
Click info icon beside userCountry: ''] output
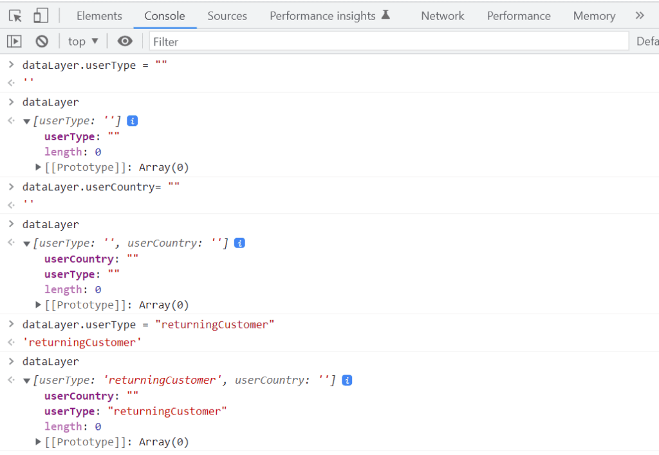[x=239, y=243]
